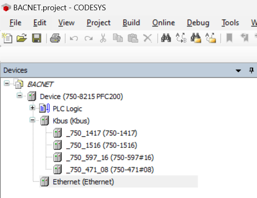
Task: Select the PLC Logic label
Action: [x=67, y=109]
